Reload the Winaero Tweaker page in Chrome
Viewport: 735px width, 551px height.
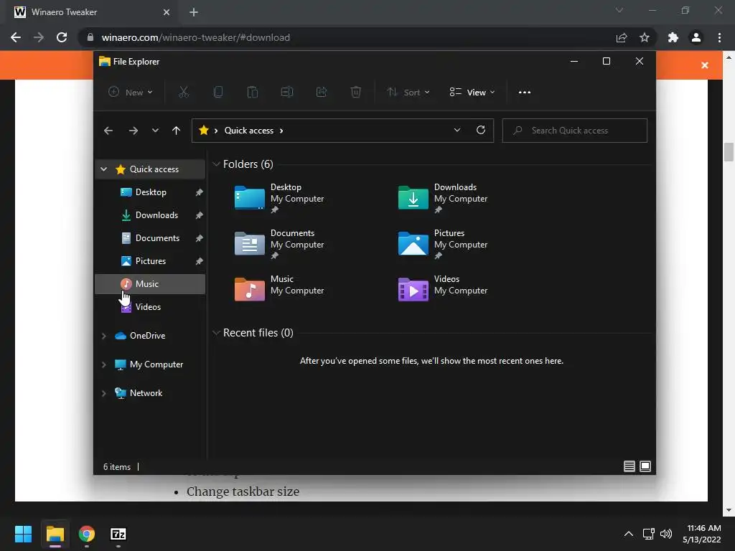(62, 37)
